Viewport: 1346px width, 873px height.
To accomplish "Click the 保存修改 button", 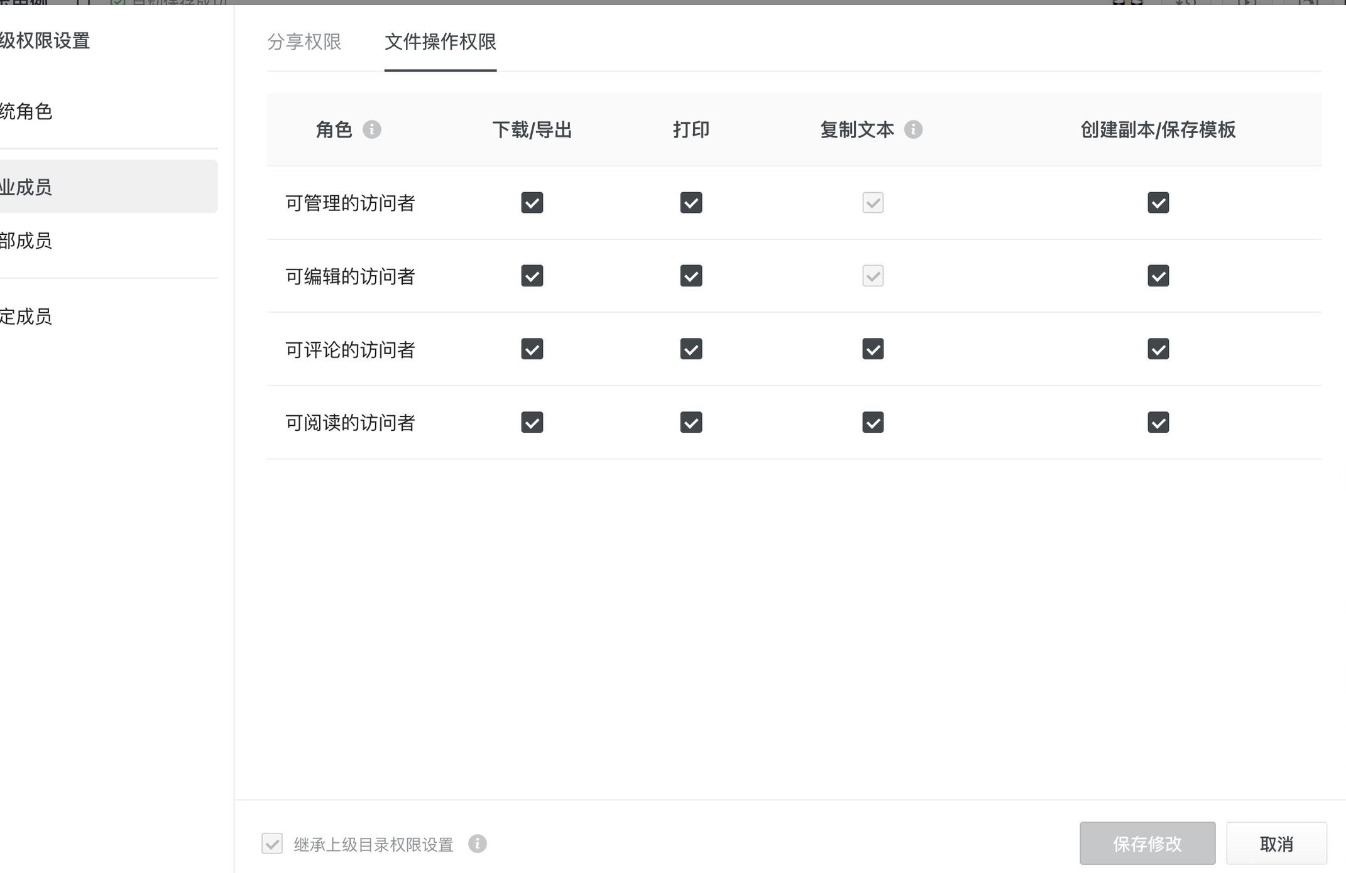I will (x=1147, y=843).
